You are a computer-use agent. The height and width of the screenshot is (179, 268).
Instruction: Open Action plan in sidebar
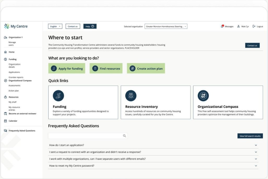[14, 91]
